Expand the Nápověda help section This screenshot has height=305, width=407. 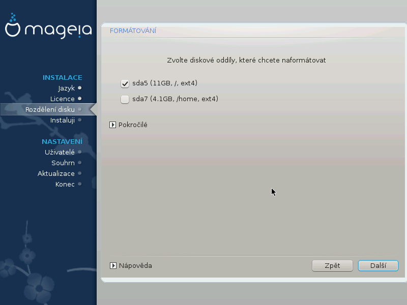click(x=113, y=265)
